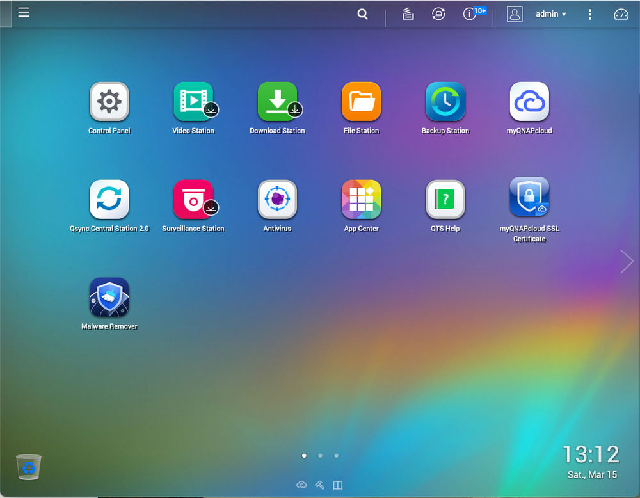Click the user profile avatar icon

(x=515, y=14)
